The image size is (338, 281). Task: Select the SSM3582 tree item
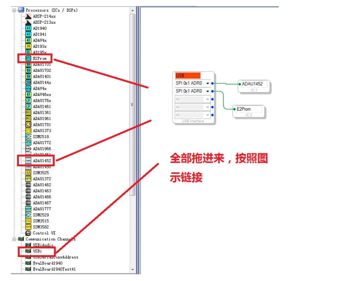(41, 227)
